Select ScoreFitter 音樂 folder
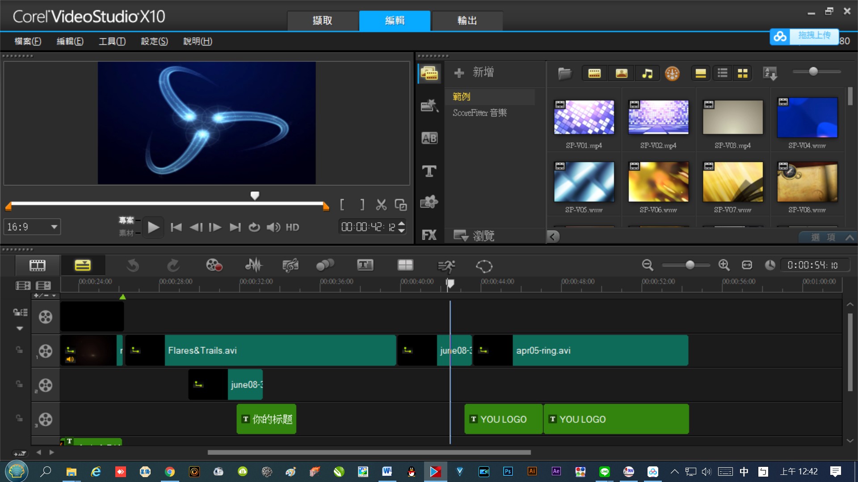 [x=480, y=113]
